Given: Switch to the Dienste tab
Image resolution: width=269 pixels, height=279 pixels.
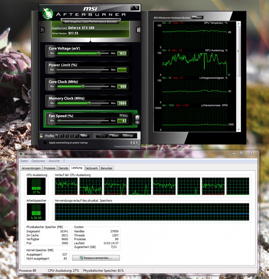Looking at the screenshot, I should [63, 168].
